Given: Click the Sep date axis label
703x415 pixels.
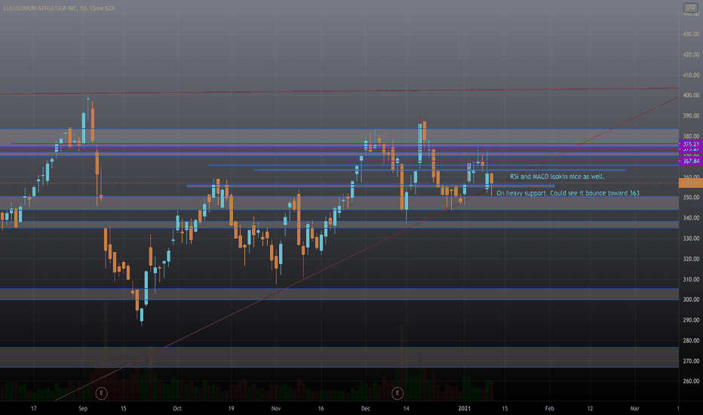Looking at the screenshot, I should [x=83, y=409].
